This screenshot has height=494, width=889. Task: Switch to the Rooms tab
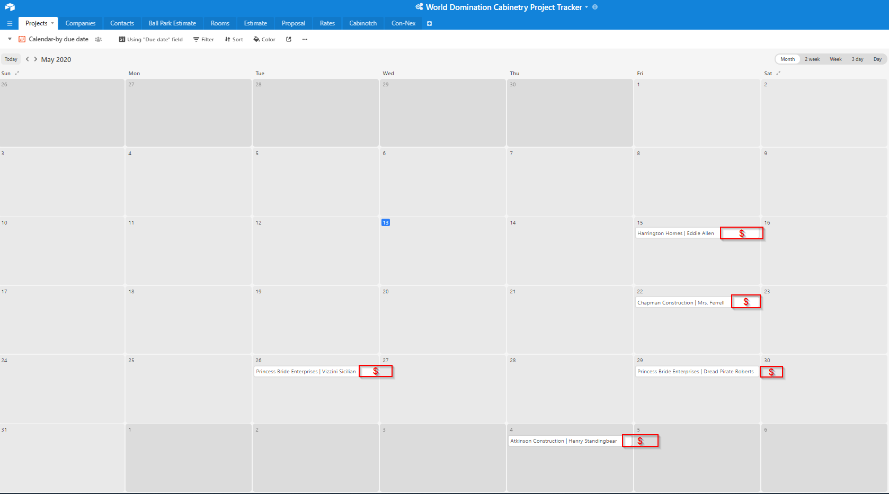click(x=220, y=23)
